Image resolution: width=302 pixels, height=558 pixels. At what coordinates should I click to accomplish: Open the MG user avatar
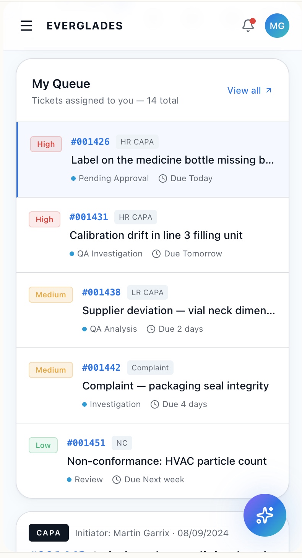tap(277, 26)
